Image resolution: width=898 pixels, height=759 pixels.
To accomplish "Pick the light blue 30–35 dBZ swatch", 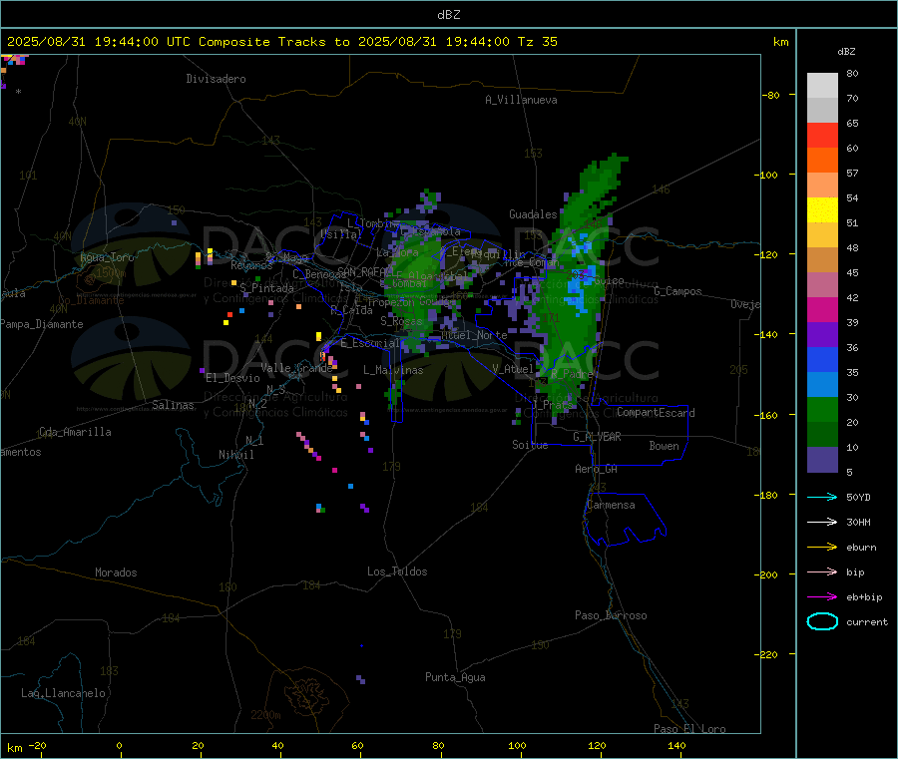I will click(822, 385).
